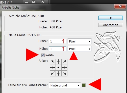The image size is (127, 93).
Task: Click the 'Farbe für erw. Arbeitsfläche:' label
Action: tap(28, 85)
